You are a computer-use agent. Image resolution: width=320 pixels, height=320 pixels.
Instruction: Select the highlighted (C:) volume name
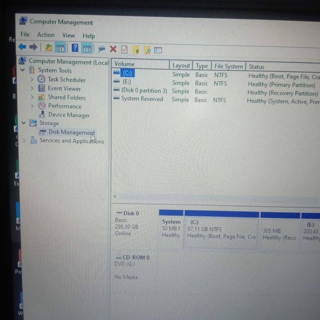(x=127, y=73)
